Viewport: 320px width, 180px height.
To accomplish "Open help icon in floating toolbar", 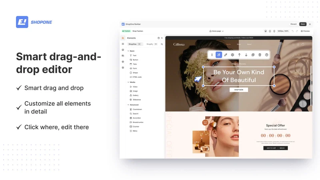I will click(x=266, y=55).
